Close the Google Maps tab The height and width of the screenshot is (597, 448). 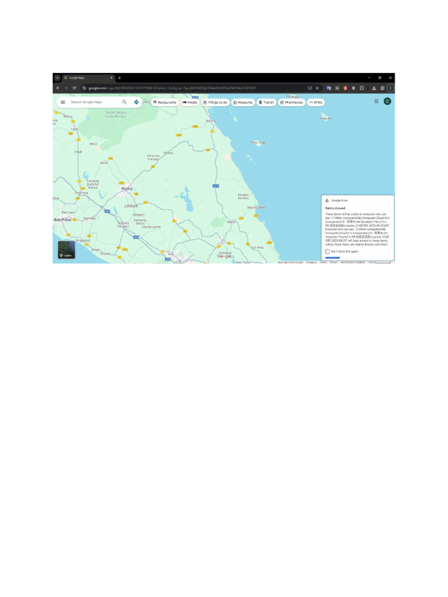[111, 78]
